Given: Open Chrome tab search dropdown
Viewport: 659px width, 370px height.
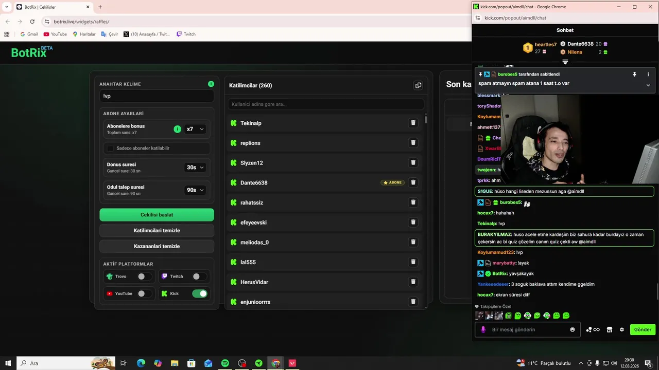Looking at the screenshot, I should [x=7, y=7].
